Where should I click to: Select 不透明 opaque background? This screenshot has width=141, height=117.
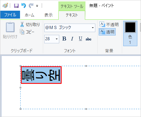coord(109,24)
